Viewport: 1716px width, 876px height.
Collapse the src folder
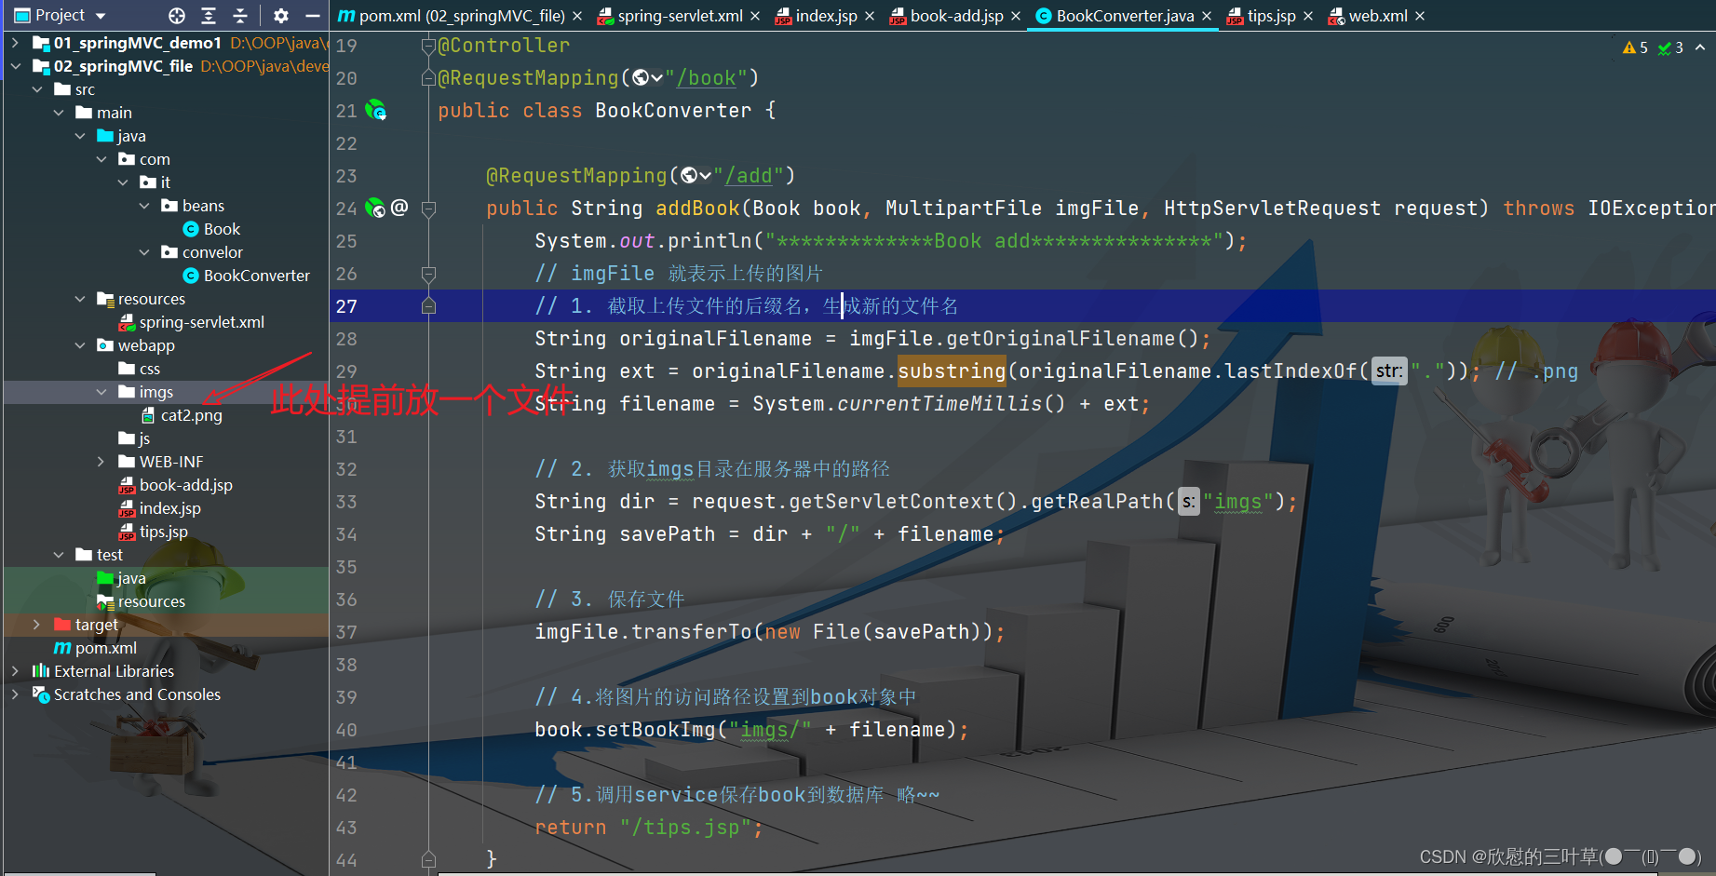coord(37,89)
